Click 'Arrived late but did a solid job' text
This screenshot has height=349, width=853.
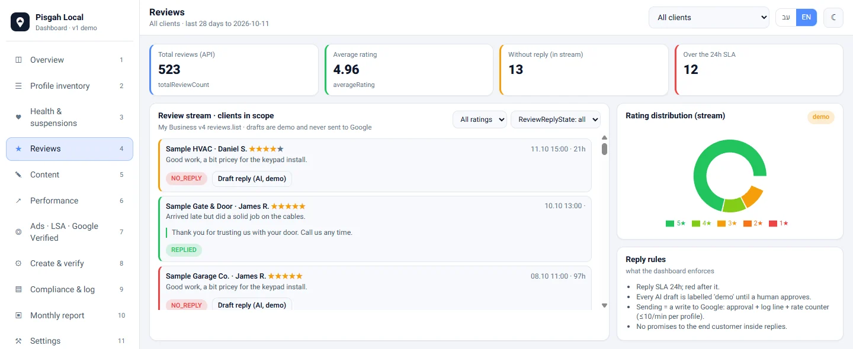[x=236, y=217]
